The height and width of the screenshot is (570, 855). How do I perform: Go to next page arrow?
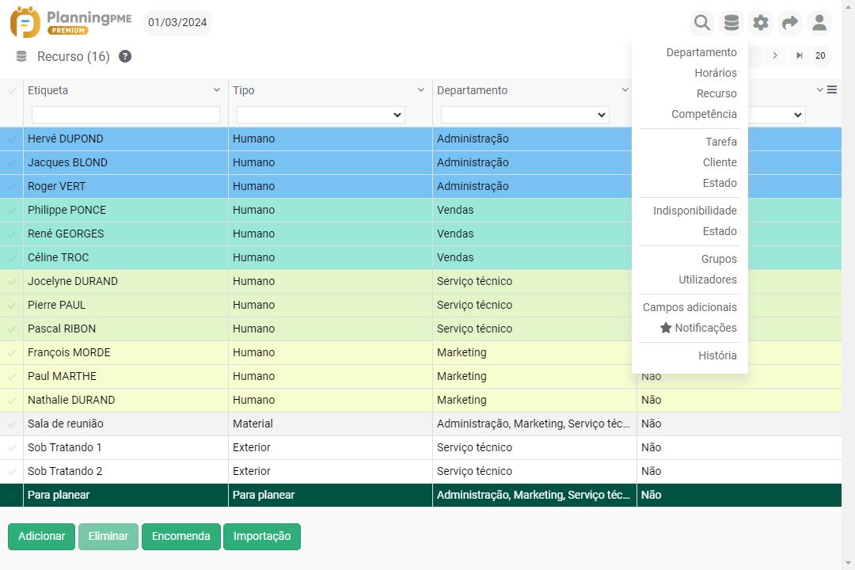(775, 55)
